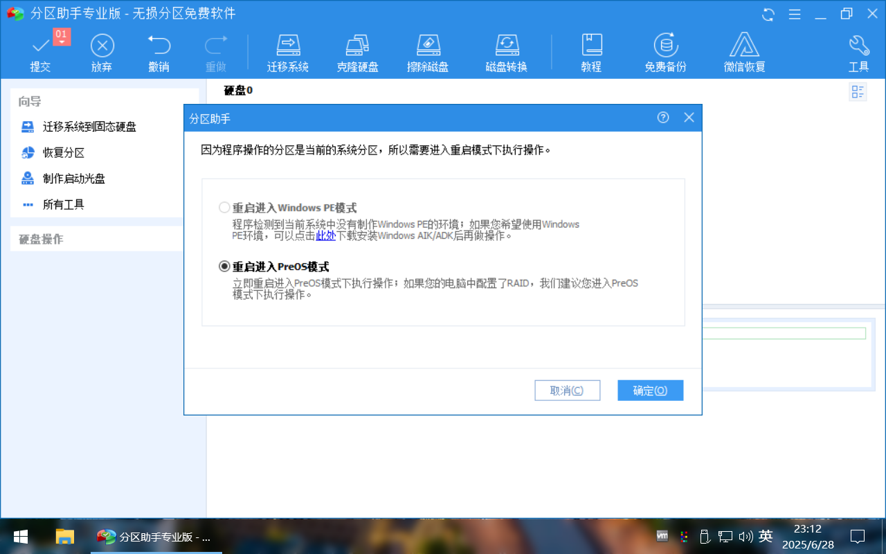Click the 硬盘0 heading

pyautogui.click(x=238, y=90)
